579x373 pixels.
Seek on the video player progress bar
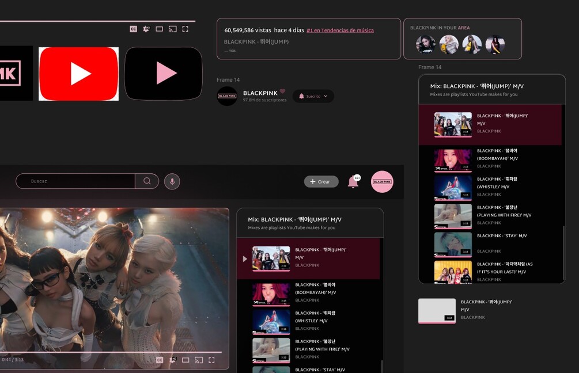click(x=111, y=352)
